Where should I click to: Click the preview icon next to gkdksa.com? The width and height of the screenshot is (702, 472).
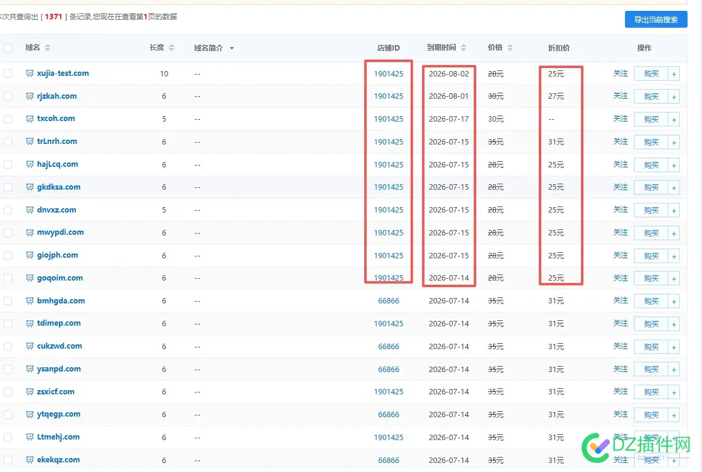coord(30,187)
